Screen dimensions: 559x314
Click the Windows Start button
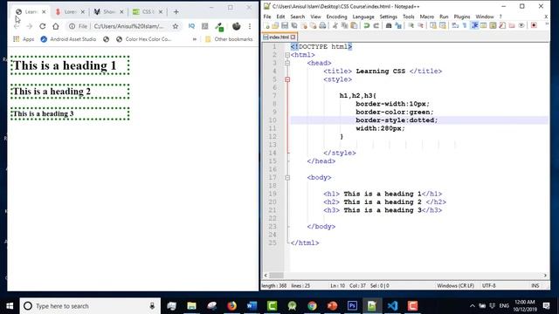10,306
